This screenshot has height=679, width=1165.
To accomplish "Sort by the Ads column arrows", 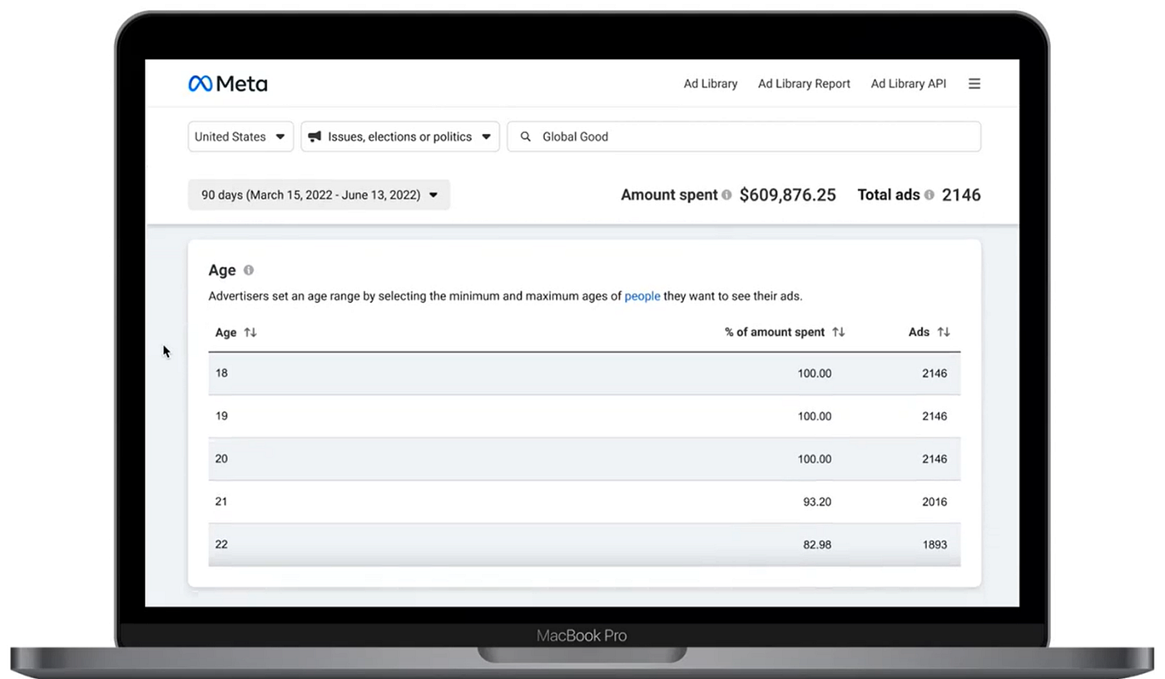I will tap(944, 332).
